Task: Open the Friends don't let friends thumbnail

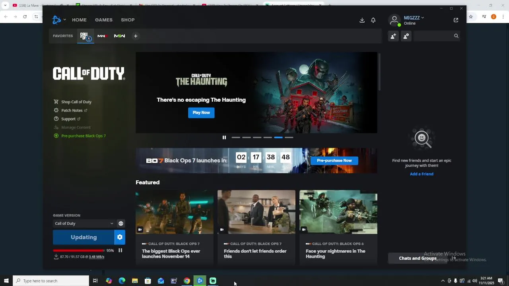Action: click(x=256, y=212)
